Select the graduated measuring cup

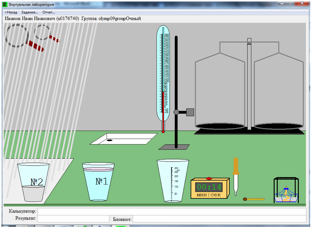click(x=173, y=181)
